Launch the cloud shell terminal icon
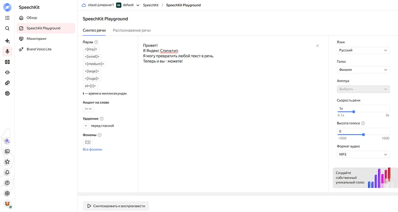 7,151
